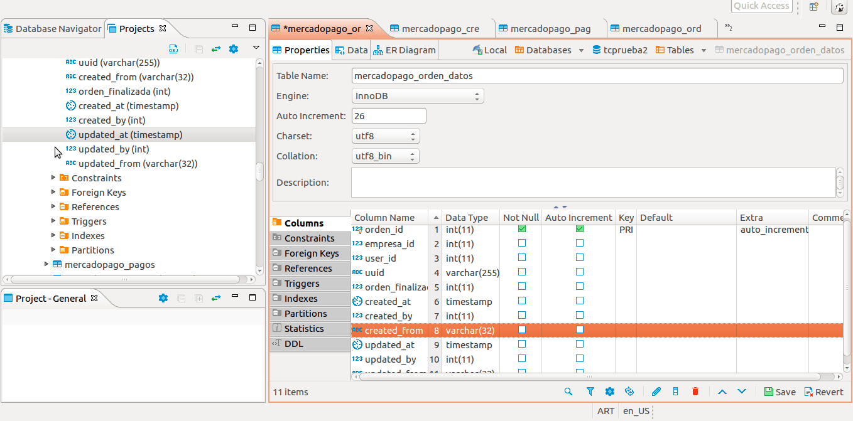Open the Collation utf8_bin dropdown

pos(386,156)
